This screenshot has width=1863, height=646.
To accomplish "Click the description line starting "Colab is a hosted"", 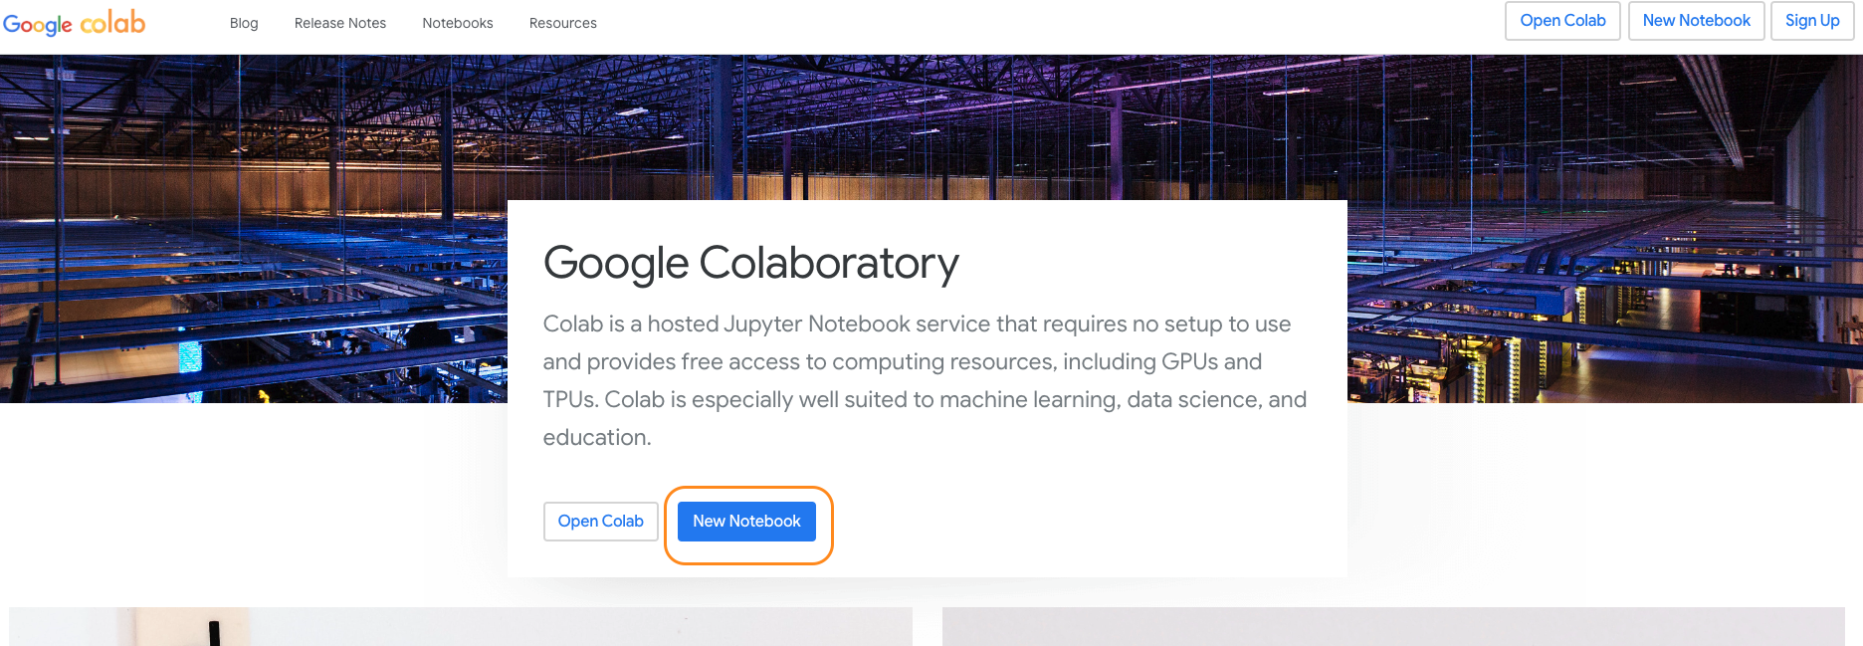I will tap(917, 324).
